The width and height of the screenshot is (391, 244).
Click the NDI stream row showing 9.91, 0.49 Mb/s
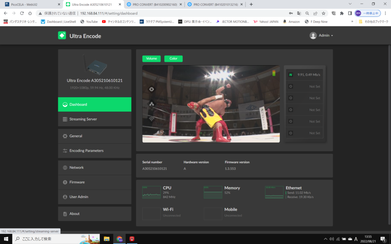[304, 75]
